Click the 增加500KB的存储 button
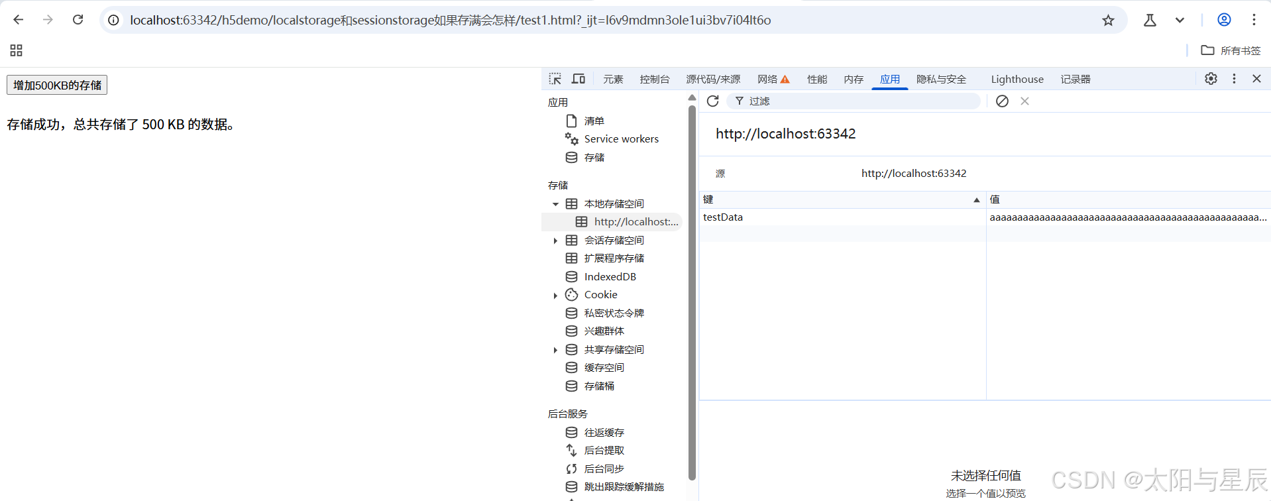Image resolution: width=1271 pixels, height=501 pixels. (57, 85)
